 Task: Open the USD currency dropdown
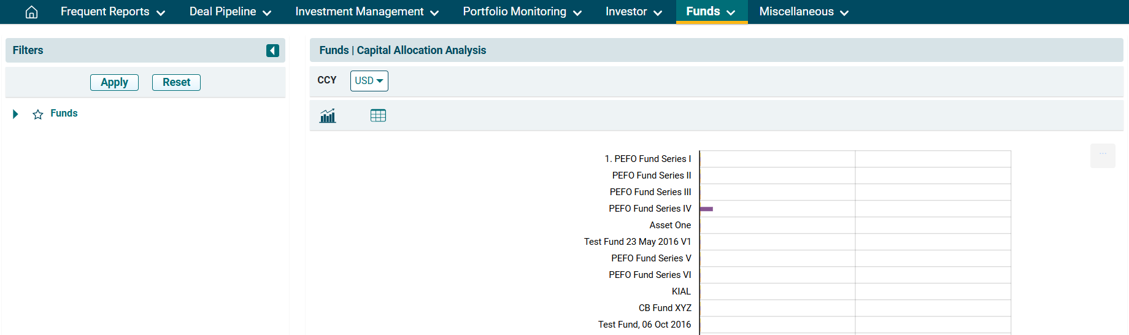pyautogui.click(x=369, y=81)
